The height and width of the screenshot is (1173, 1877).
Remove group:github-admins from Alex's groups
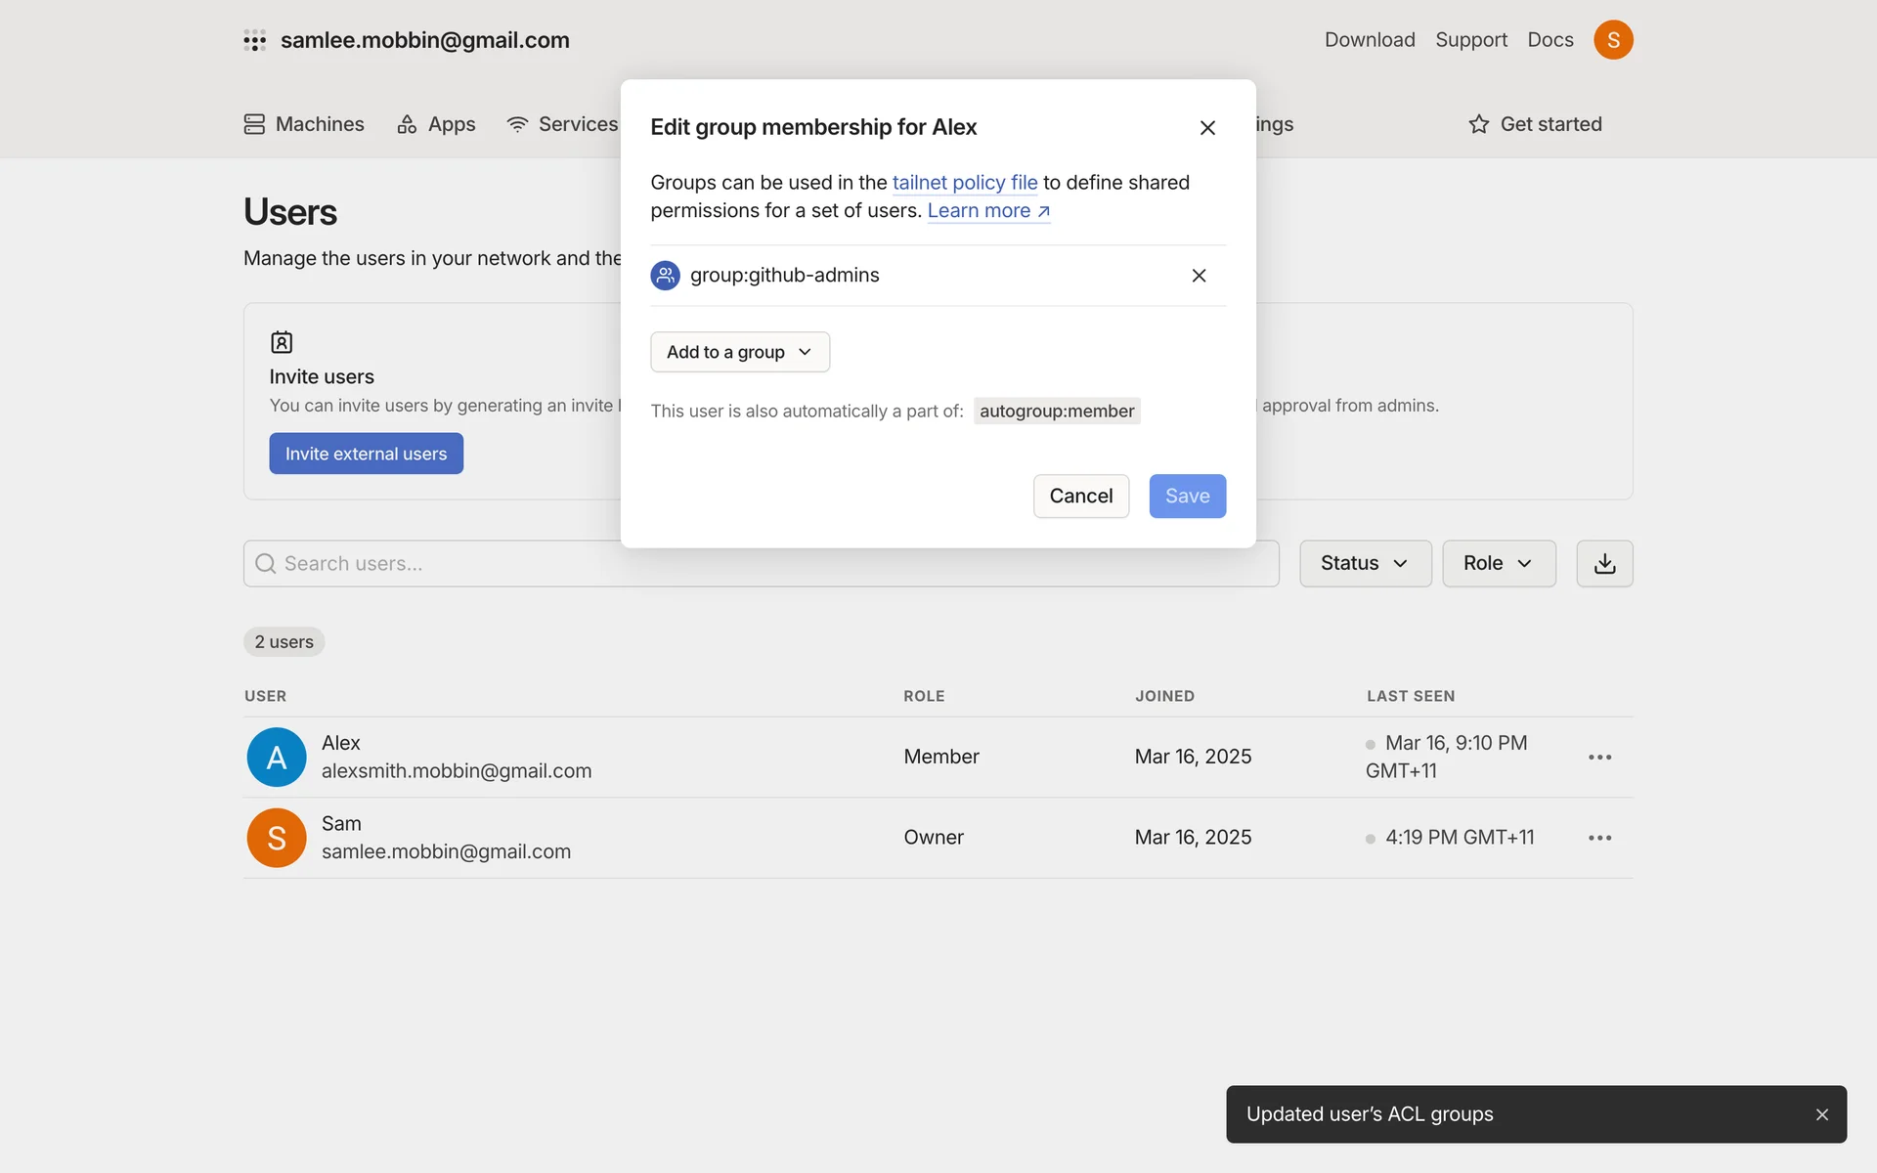click(x=1199, y=276)
